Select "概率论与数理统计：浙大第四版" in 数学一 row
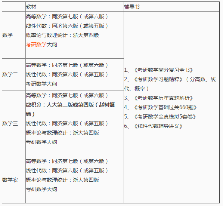This screenshot has height=206, width=223. [62, 35]
